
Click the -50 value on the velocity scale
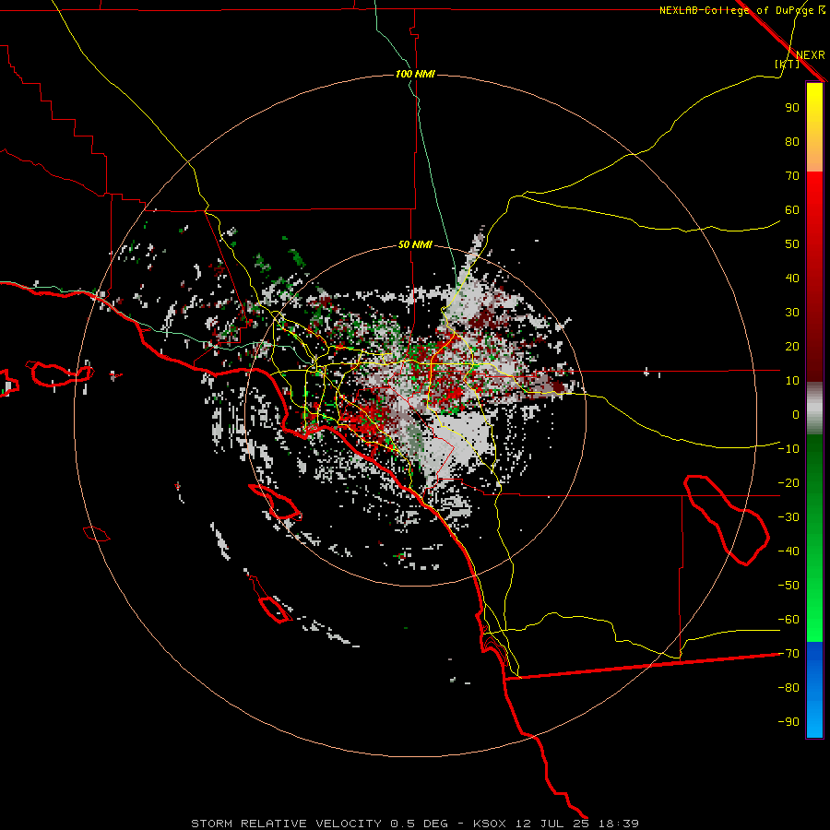pos(788,586)
